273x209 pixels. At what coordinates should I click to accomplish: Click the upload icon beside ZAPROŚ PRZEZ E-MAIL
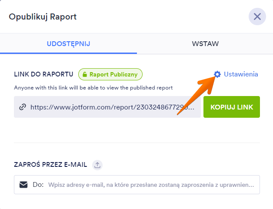[98, 165]
